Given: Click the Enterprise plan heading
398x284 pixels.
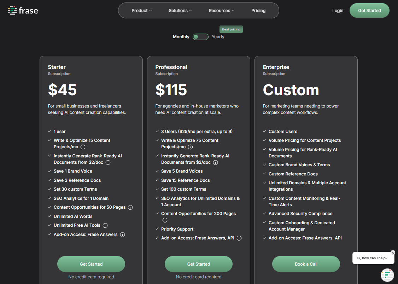Looking at the screenshot, I should (x=276, y=67).
